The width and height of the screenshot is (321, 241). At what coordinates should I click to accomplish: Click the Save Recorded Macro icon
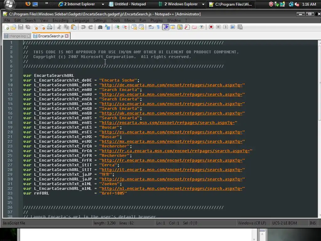point(240,27)
